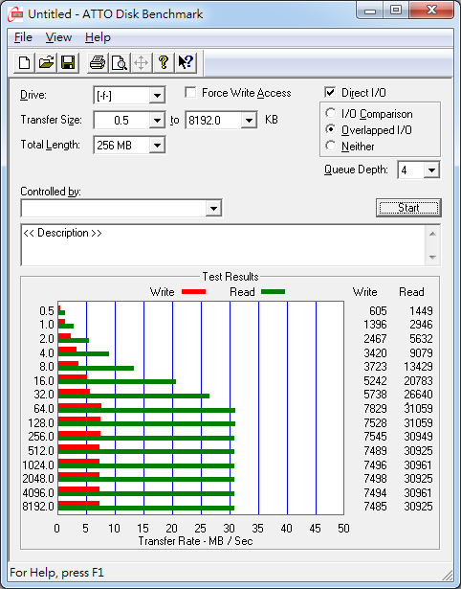Expand the Total Length 256 MB dropdown
Viewport: 461px width, 589px height.
(x=157, y=146)
